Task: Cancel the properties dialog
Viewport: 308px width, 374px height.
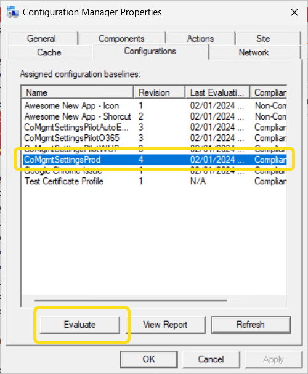Action: [211, 359]
